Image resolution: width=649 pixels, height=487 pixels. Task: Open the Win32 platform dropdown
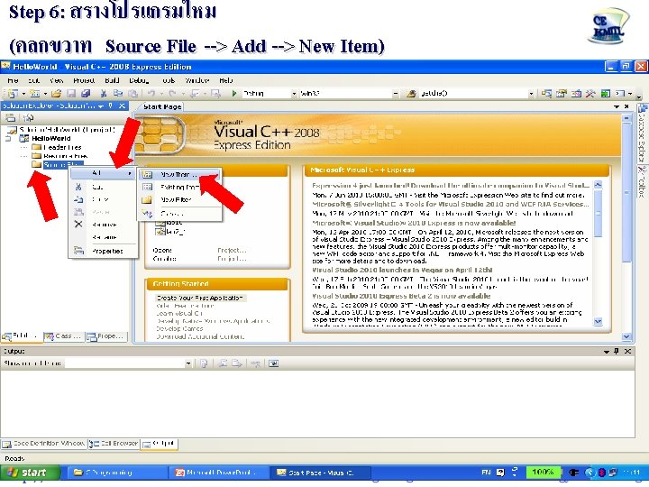pos(396,94)
